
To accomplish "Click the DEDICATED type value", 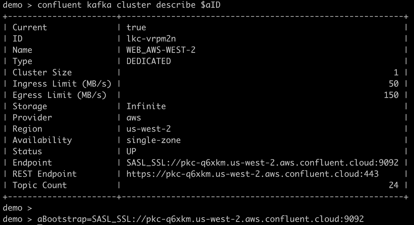I will tap(149, 61).
